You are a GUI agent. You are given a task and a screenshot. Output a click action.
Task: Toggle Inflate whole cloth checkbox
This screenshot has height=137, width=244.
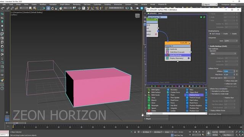[225, 81]
